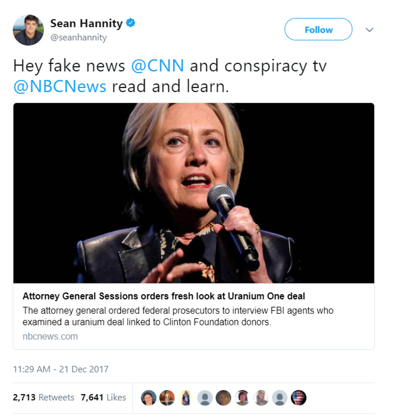Image resolution: width=393 pixels, height=418 pixels.
Task: View the 2,713 Retweets list
Action: [43, 398]
